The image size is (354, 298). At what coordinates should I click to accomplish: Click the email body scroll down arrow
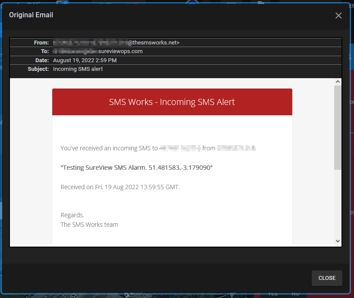[x=338, y=241]
